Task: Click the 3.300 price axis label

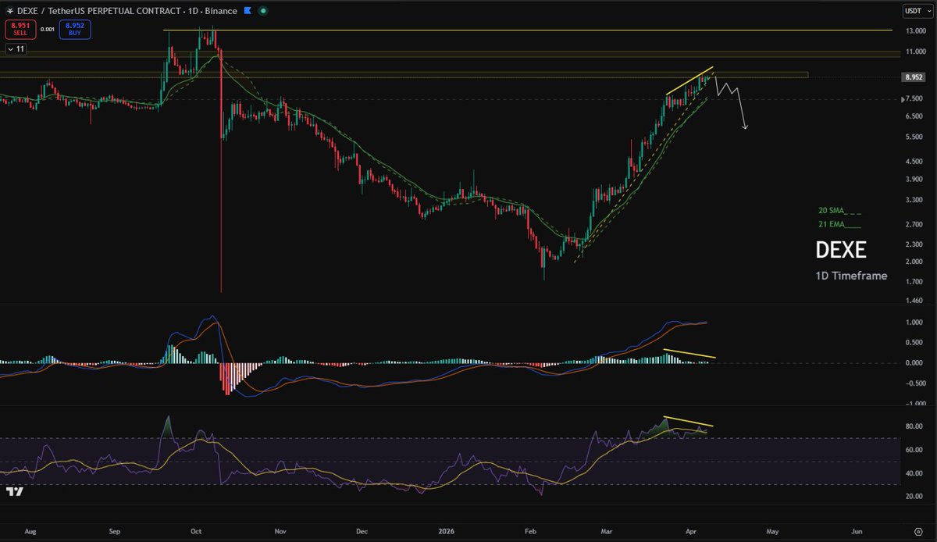Action: (x=914, y=201)
